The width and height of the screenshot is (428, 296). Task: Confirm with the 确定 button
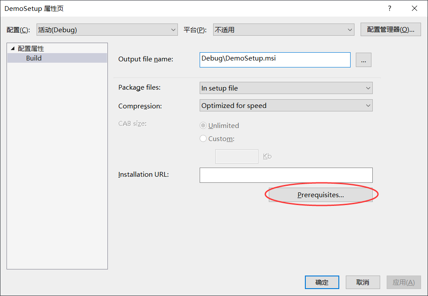tap(322, 282)
